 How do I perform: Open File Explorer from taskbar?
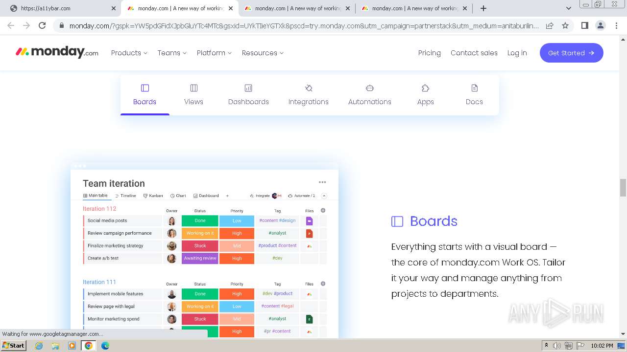pyautogui.click(x=55, y=345)
